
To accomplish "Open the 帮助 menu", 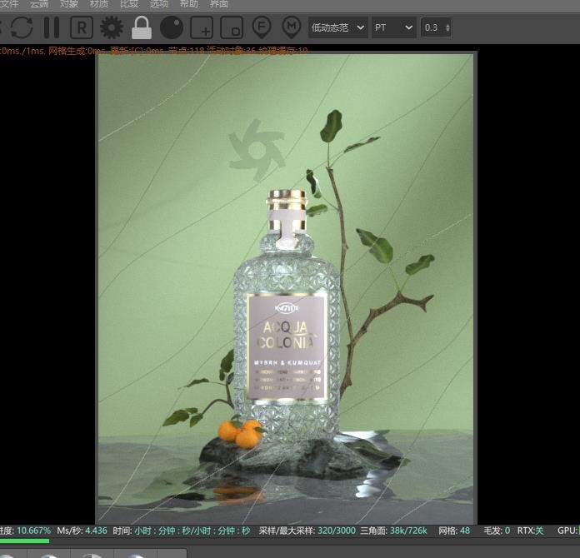I will click(x=189, y=4).
